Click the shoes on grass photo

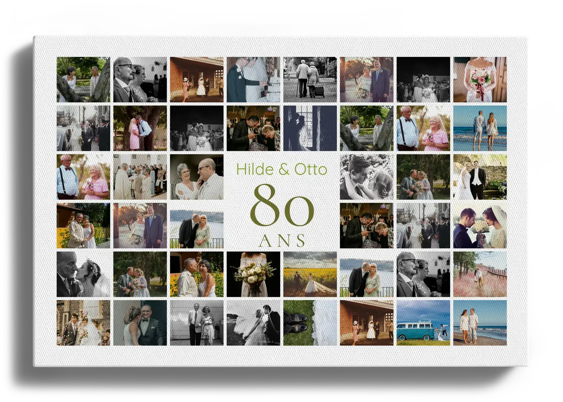point(310,323)
